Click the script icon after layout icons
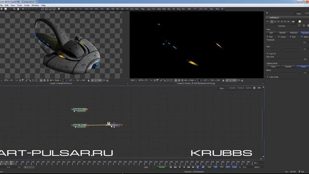309x174 pixels. click(59, 9)
